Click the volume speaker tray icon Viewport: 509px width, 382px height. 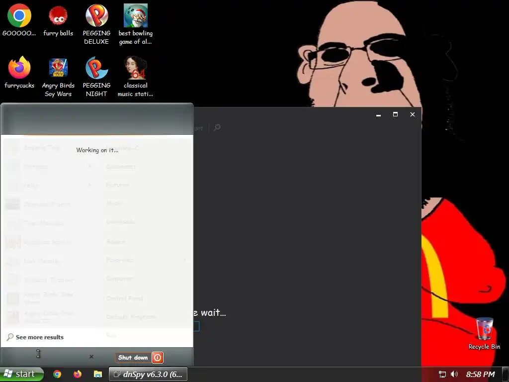pyautogui.click(x=454, y=374)
